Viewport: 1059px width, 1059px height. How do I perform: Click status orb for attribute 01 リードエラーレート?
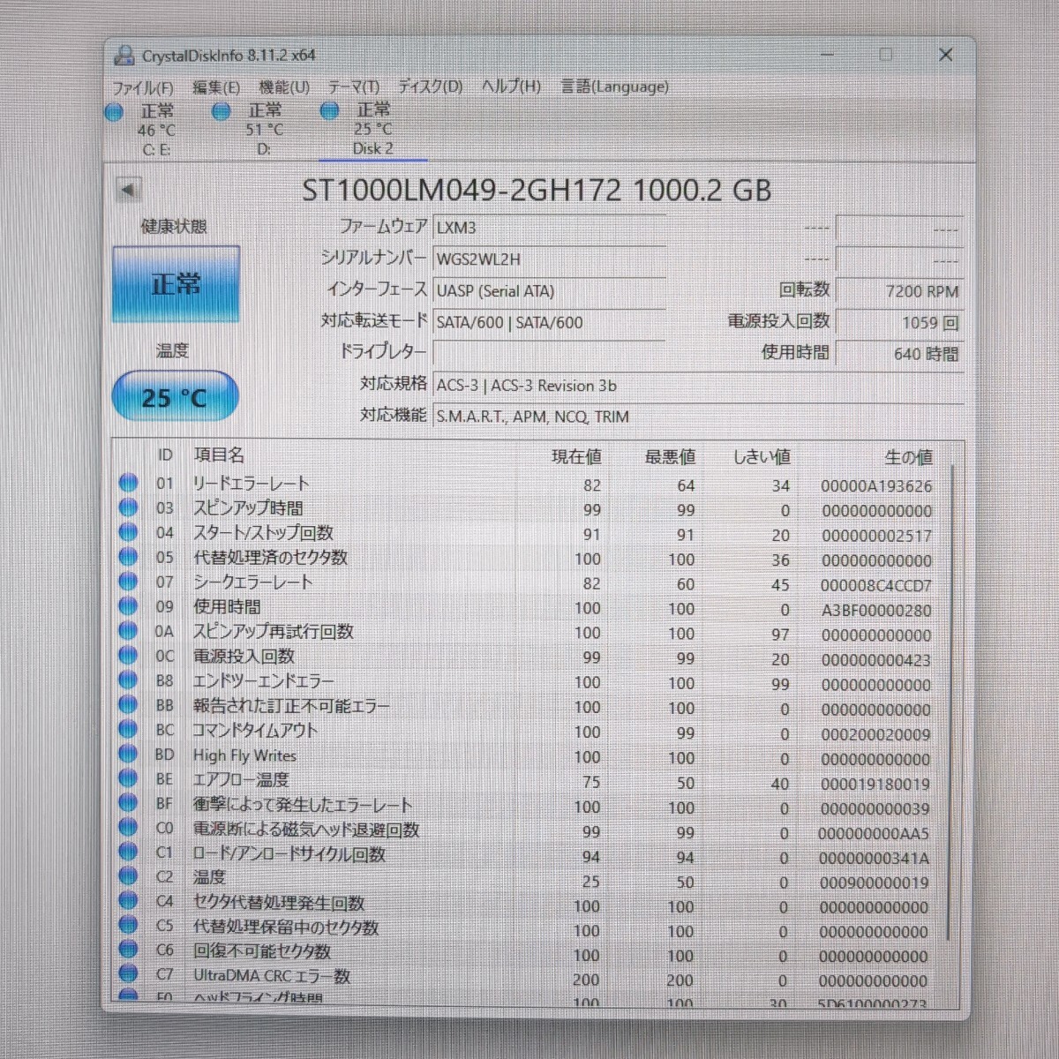coord(128,483)
